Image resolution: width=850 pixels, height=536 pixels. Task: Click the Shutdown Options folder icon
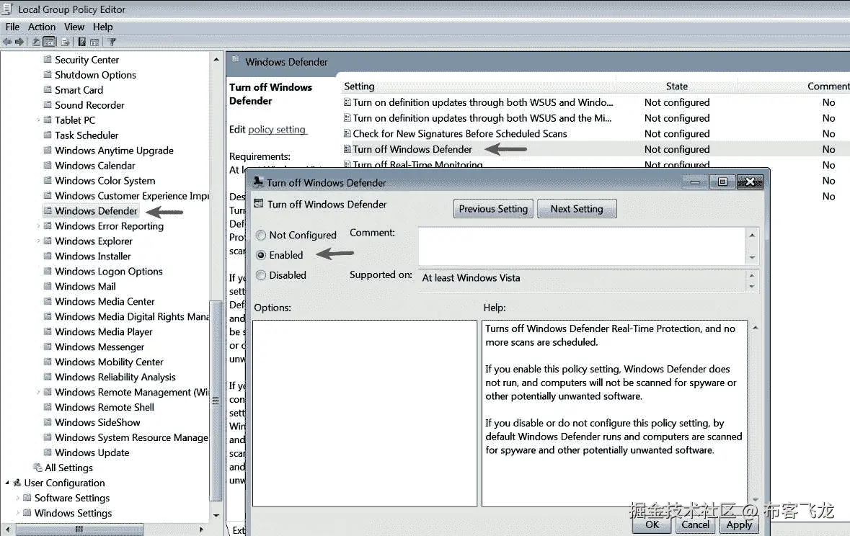coord(48,75)
